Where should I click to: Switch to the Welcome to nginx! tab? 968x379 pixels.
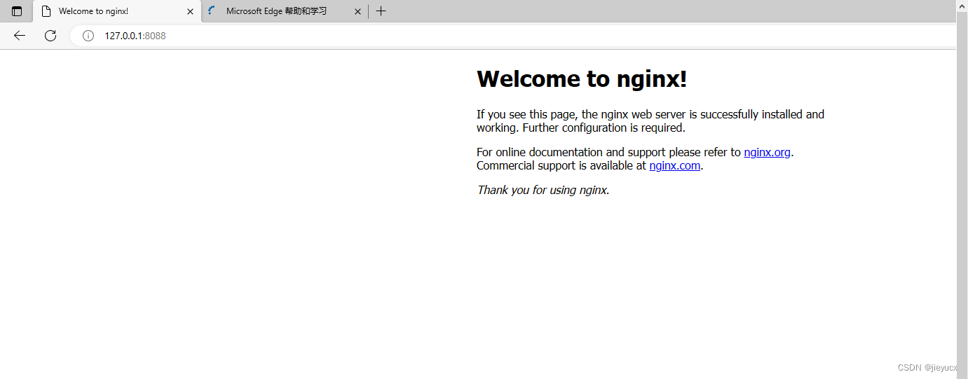(117, 11)
